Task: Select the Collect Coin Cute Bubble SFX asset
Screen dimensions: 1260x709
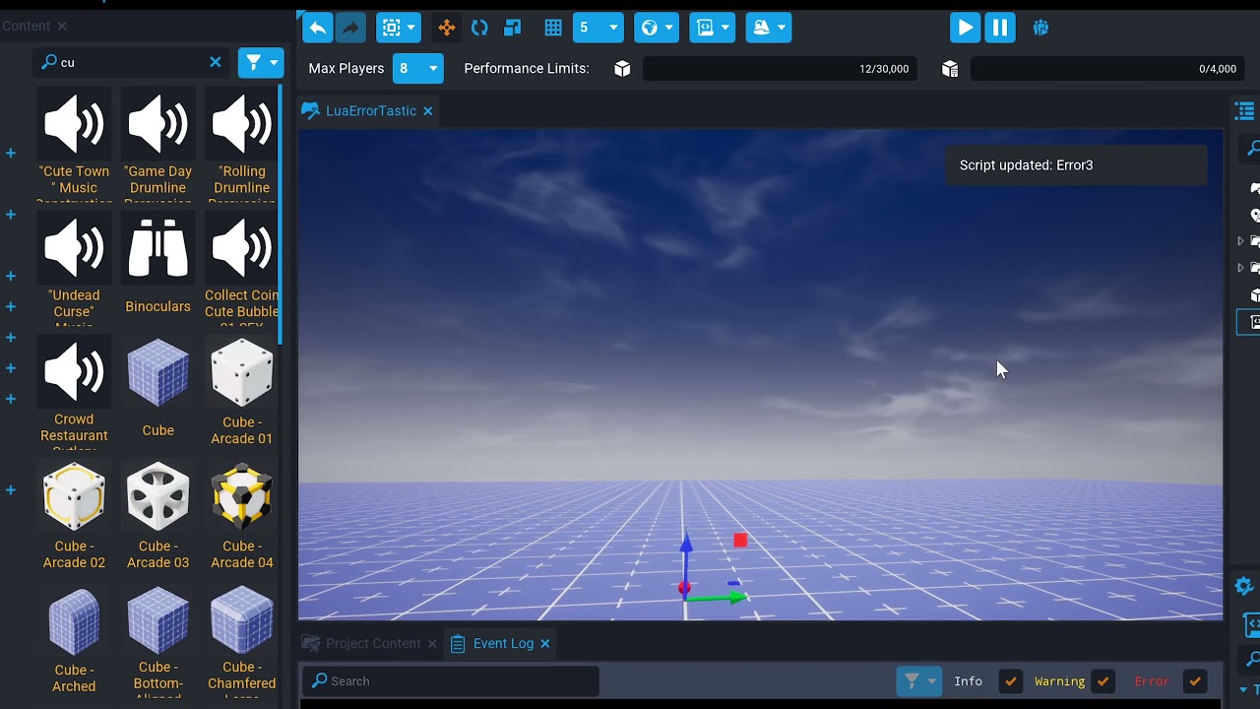Action: coord(241,268)
